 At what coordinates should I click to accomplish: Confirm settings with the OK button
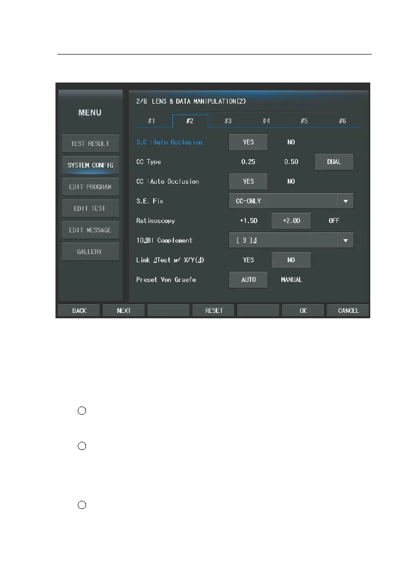(303, 310)
